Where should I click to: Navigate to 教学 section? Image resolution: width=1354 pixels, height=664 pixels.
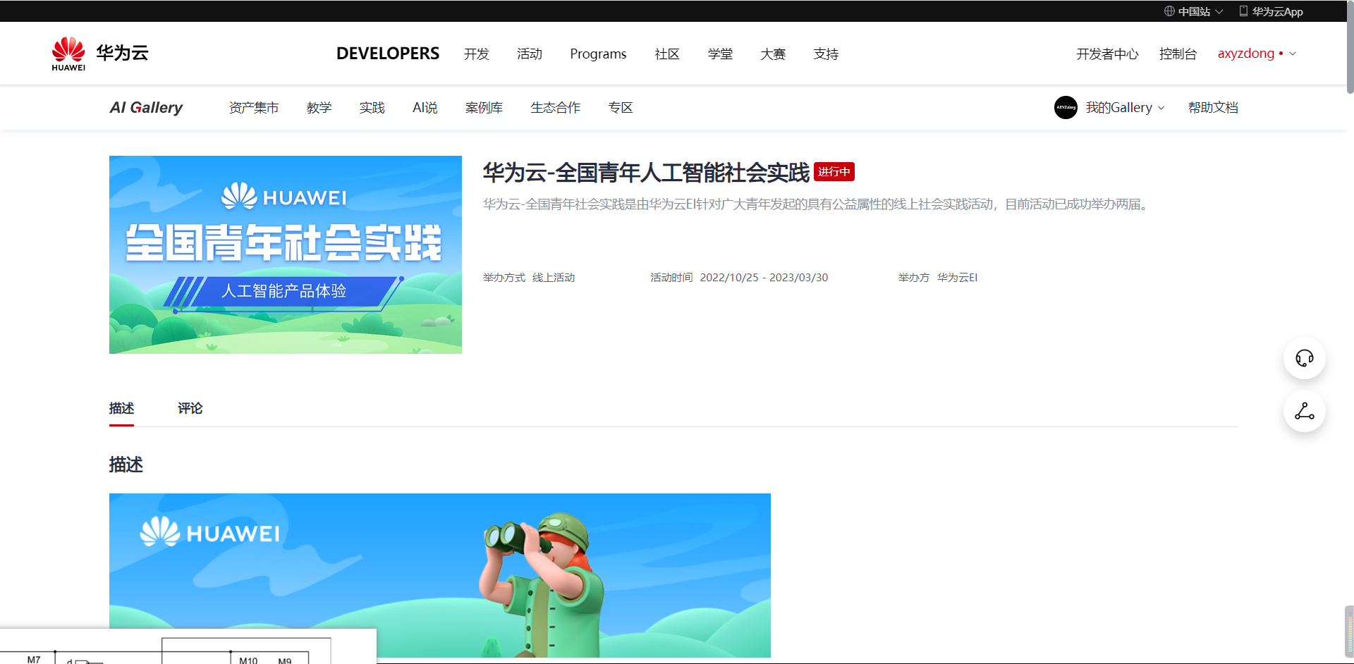pos(319,107)
